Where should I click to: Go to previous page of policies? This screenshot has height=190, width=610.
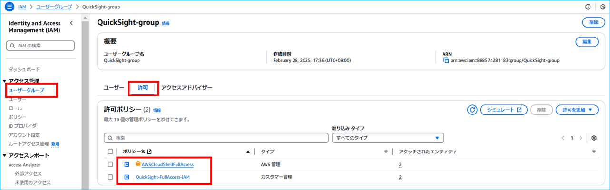563,138
